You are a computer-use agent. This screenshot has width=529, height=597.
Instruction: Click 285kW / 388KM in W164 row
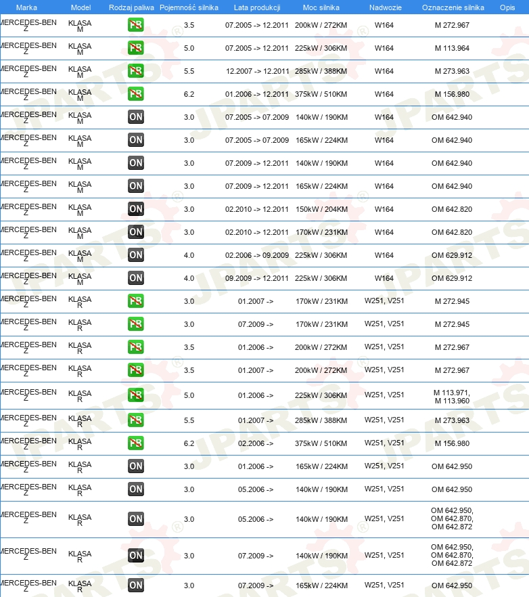click(x=321, y=71)
